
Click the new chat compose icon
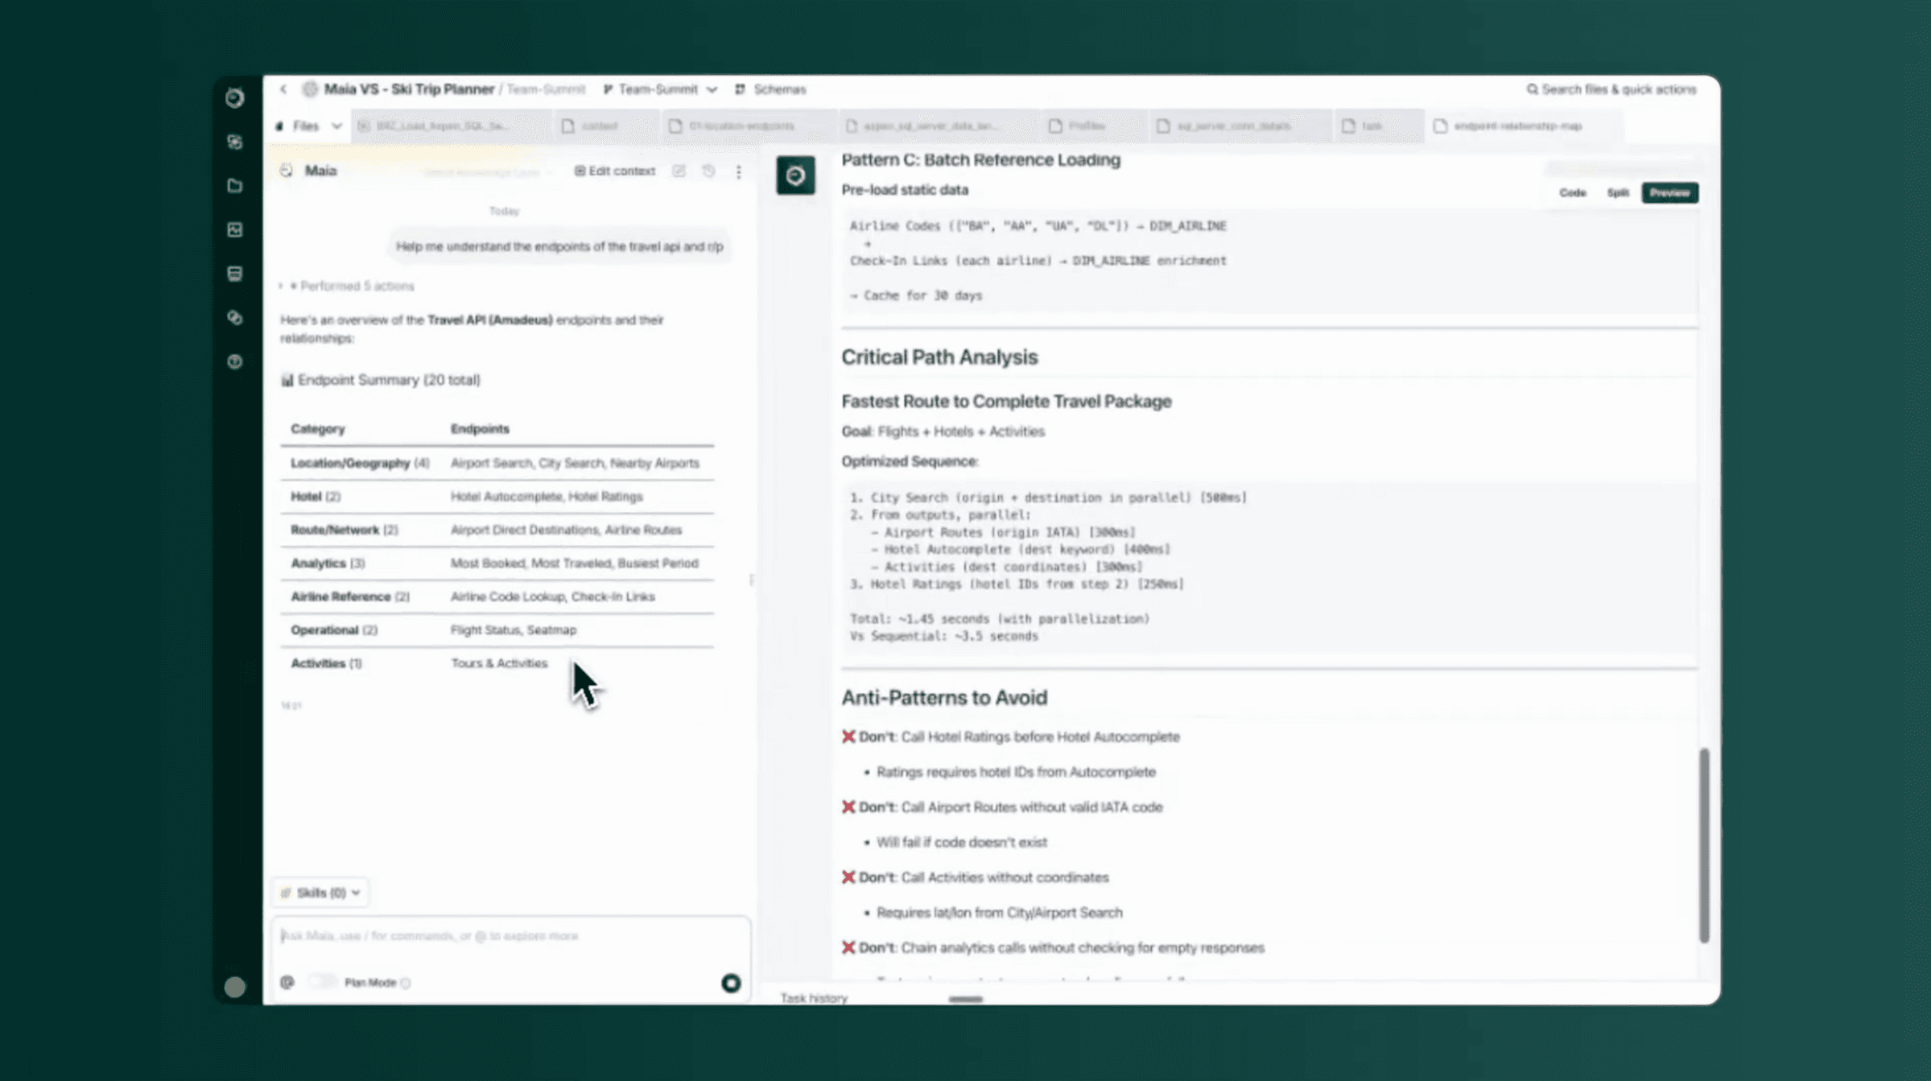(x=679, y=171)
